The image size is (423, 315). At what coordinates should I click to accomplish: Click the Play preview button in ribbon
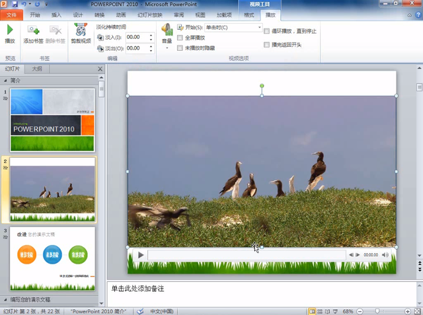[x=9, y=33]
